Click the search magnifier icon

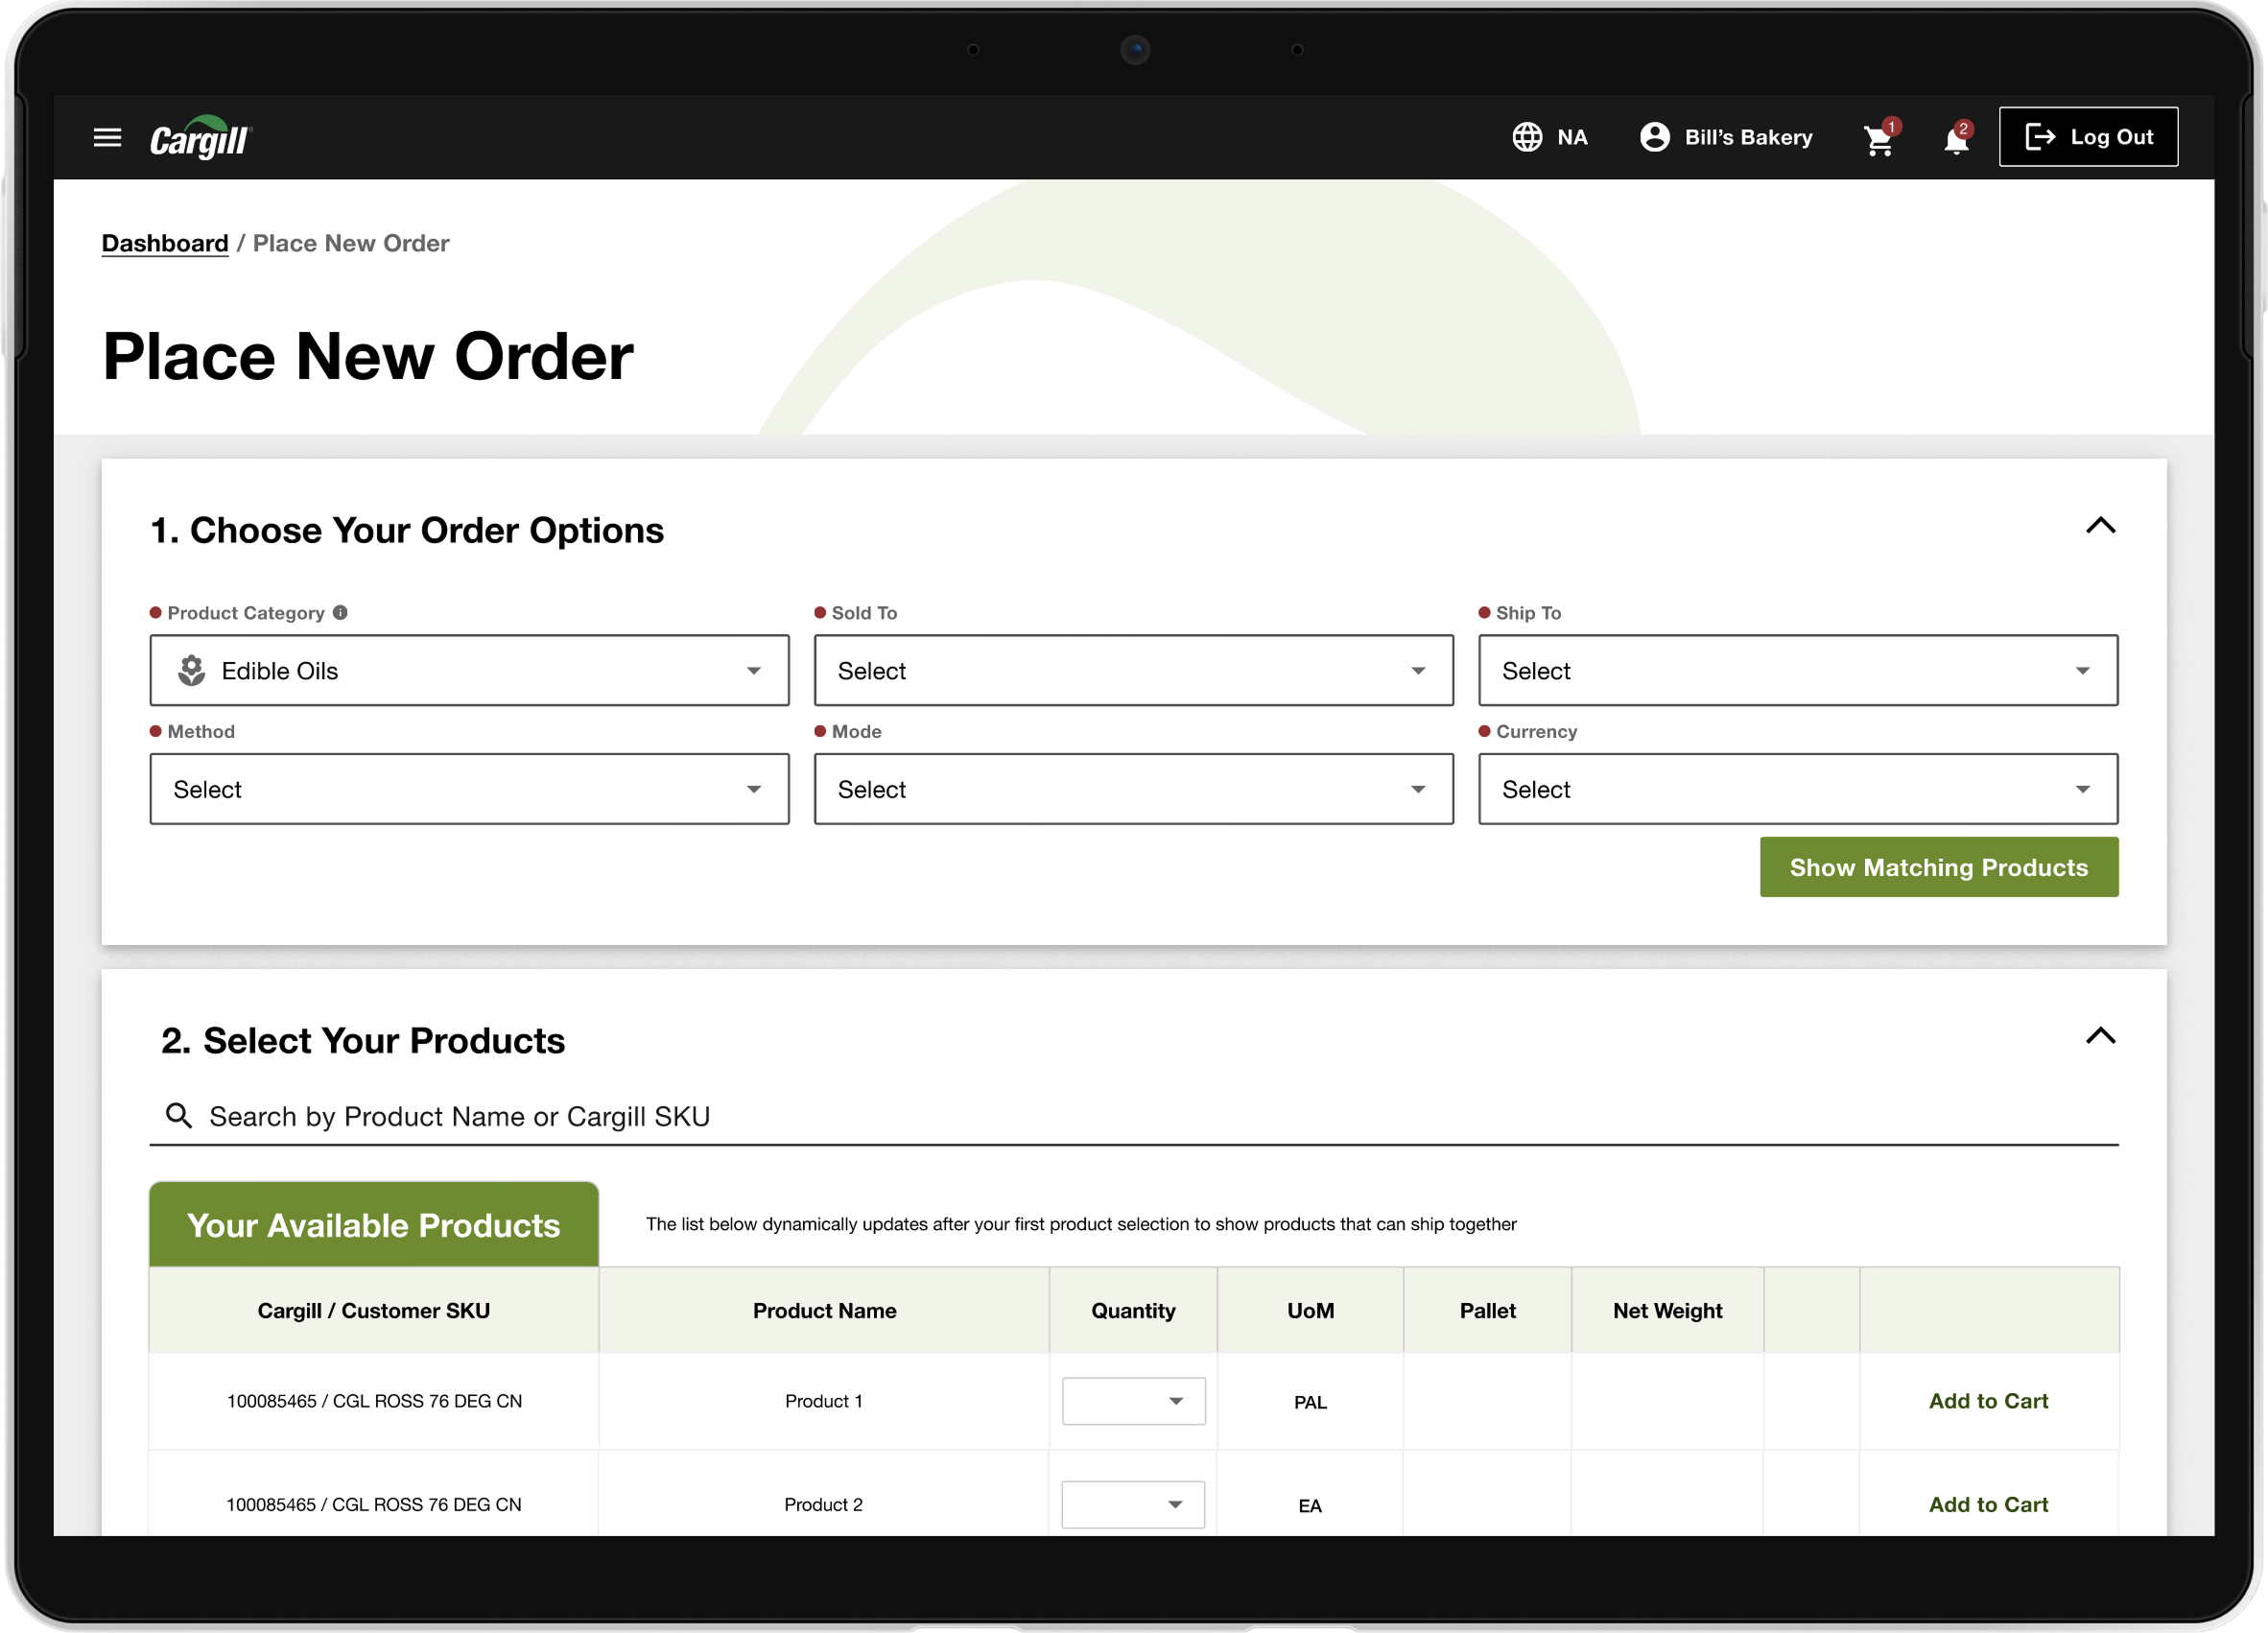pos(179,1115)
